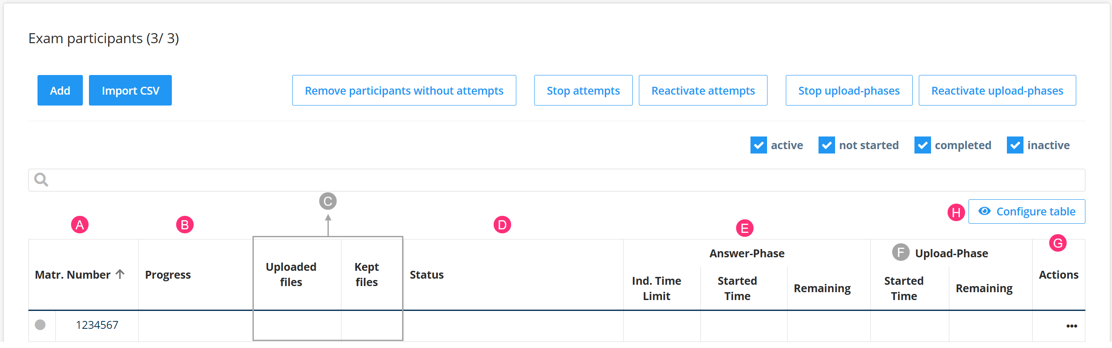
Task: Sort by the Status column header
Action: pos(426,275)
